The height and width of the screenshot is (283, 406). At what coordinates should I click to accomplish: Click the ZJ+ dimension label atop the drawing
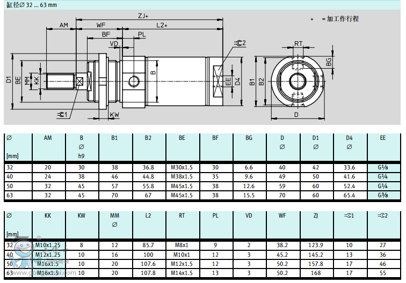(x=143, y=16)
